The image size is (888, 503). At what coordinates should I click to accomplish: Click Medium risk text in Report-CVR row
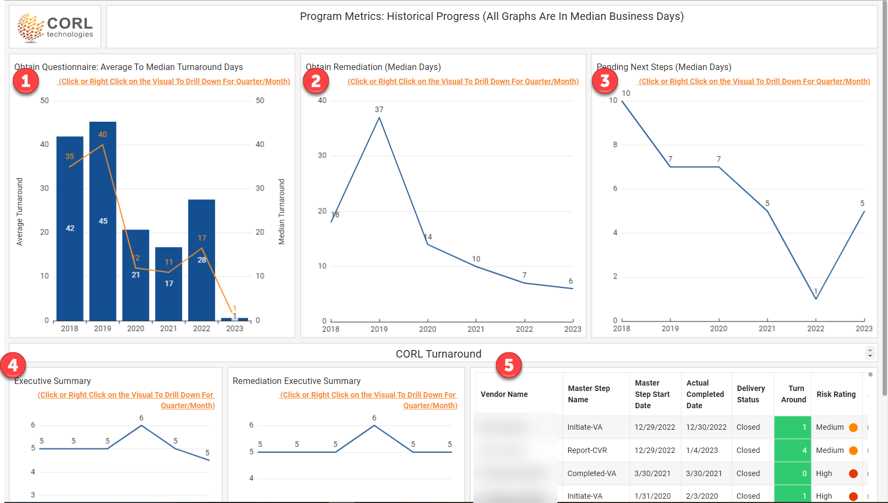click(830, 450)
